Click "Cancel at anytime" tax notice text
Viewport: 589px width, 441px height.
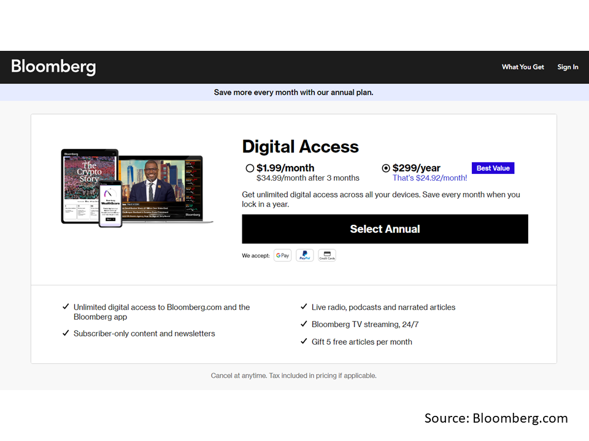pos(294,375)
